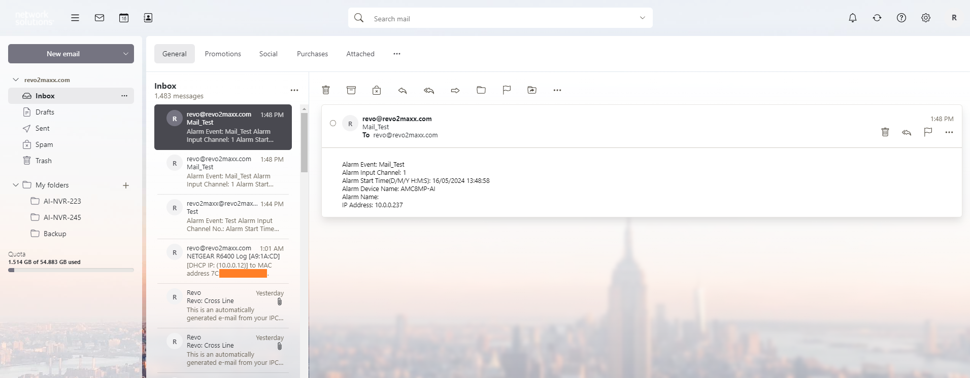Screen dimensions: 970x378
Task: Click the refresh sync icon
Action: (877, 18)
